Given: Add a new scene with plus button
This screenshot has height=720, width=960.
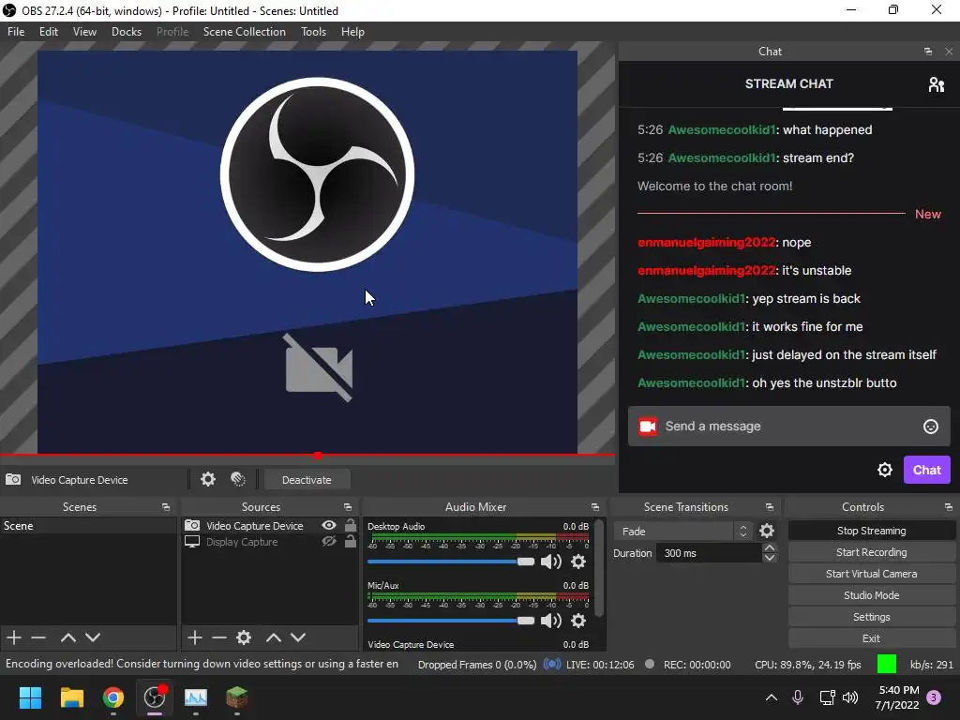Looking at the screenshot, I should (14, 637).
